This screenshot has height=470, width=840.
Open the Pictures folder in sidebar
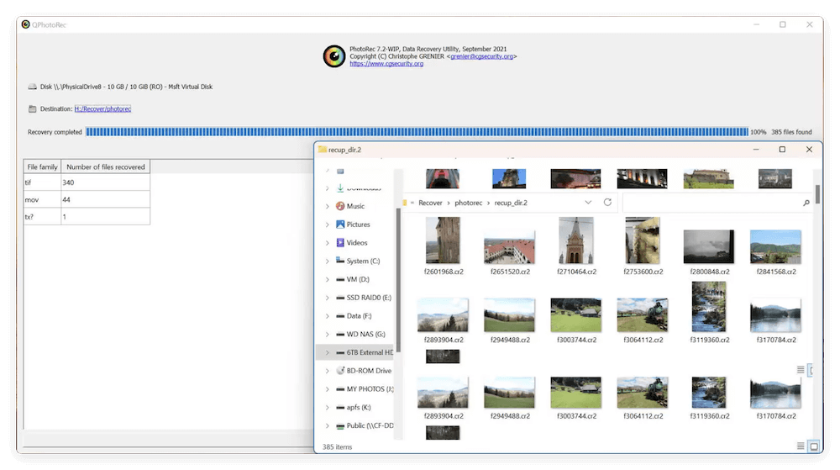pos(353,224)
